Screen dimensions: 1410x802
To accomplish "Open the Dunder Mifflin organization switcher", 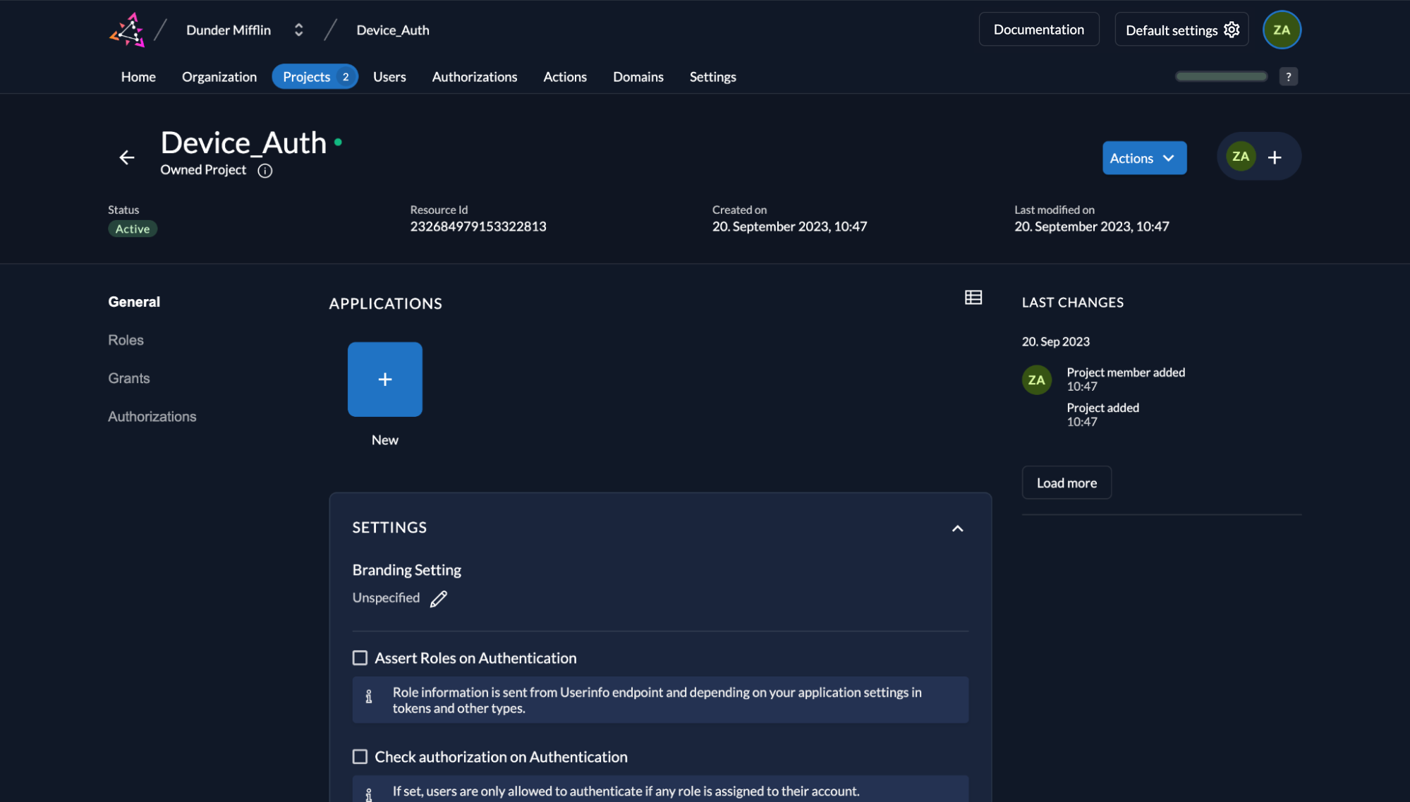I will [x=298, y=30].
